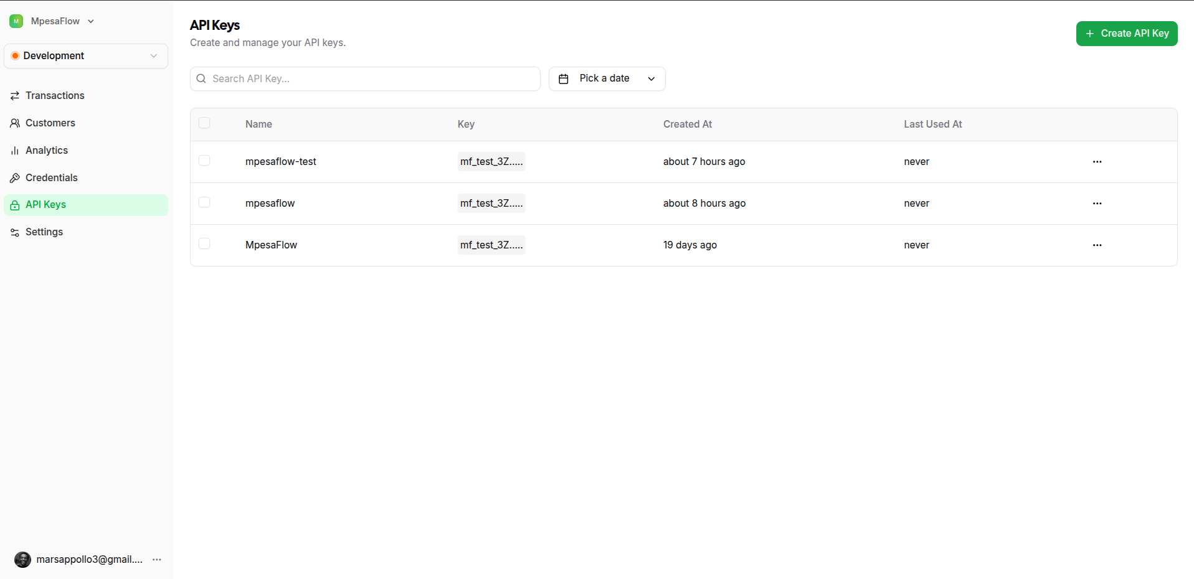
Task: Click 'never' in 19 days ago row
Action: pos(917,245)
